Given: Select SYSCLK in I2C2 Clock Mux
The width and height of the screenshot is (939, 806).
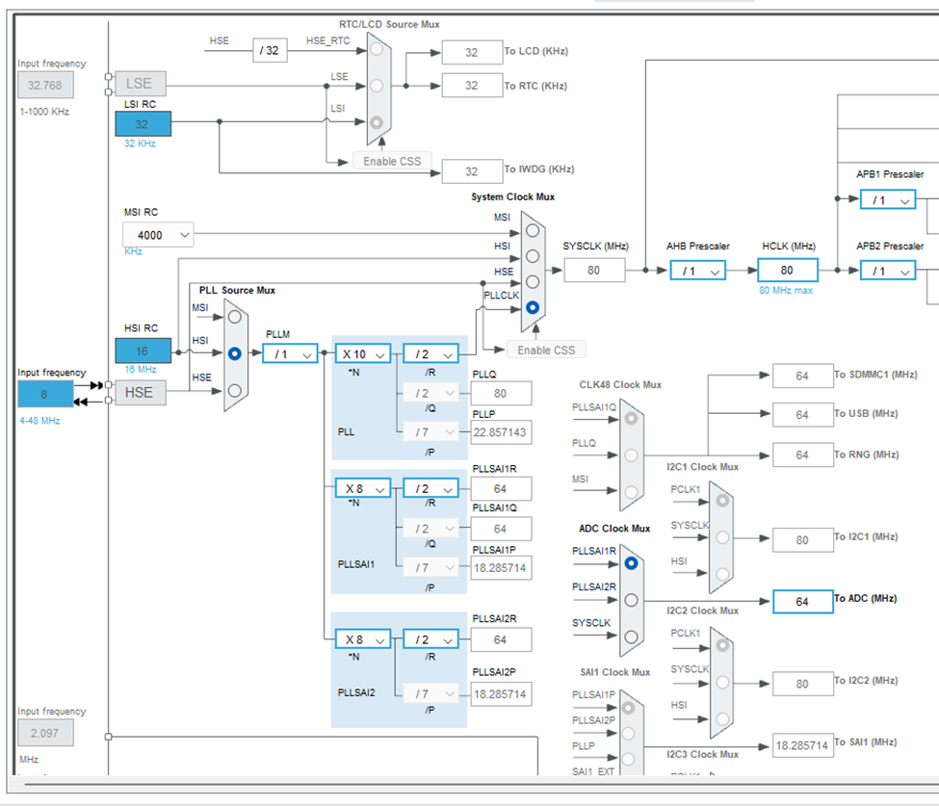Looking at the screenshot, I should (723, 682).
